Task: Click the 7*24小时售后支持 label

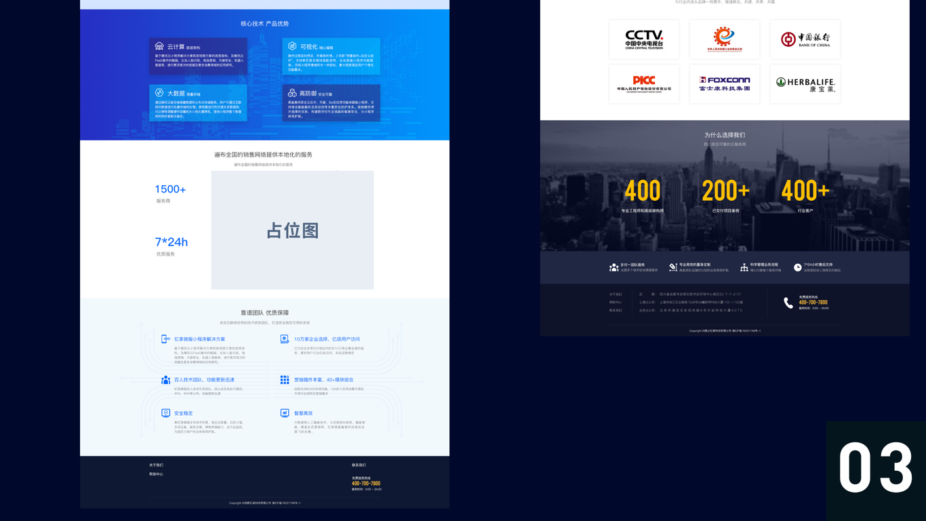Action: coord(818,265)
